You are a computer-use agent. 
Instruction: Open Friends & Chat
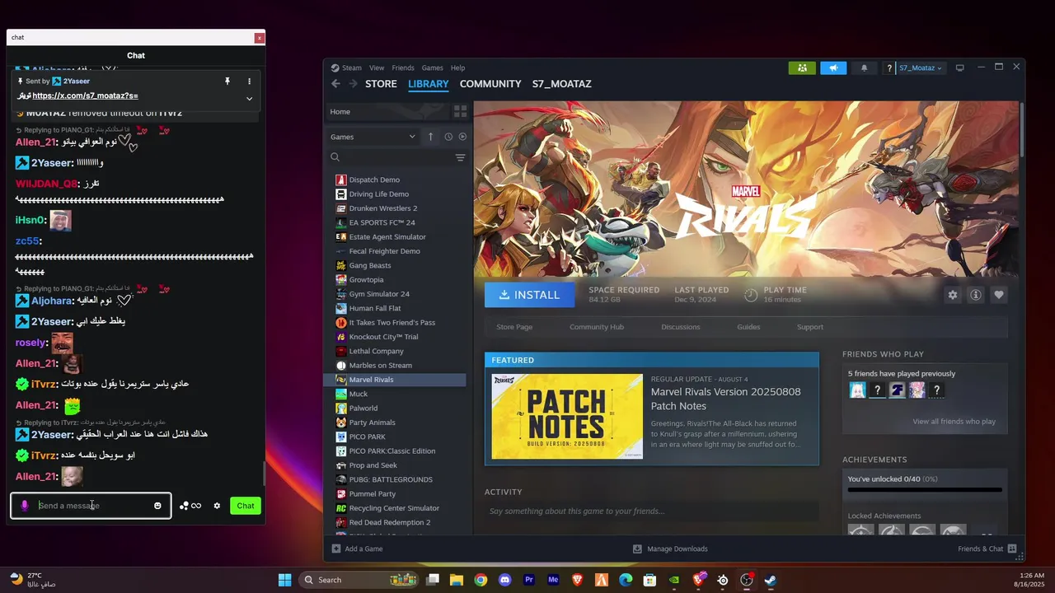[987, 549]
